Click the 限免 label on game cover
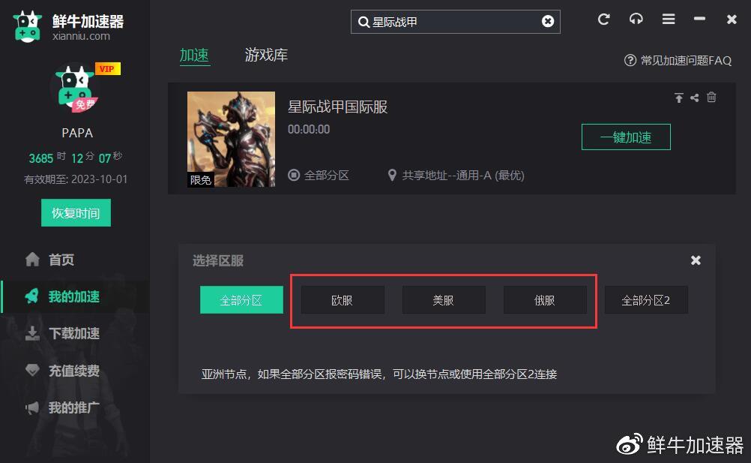751x463 pixels. 201,180
